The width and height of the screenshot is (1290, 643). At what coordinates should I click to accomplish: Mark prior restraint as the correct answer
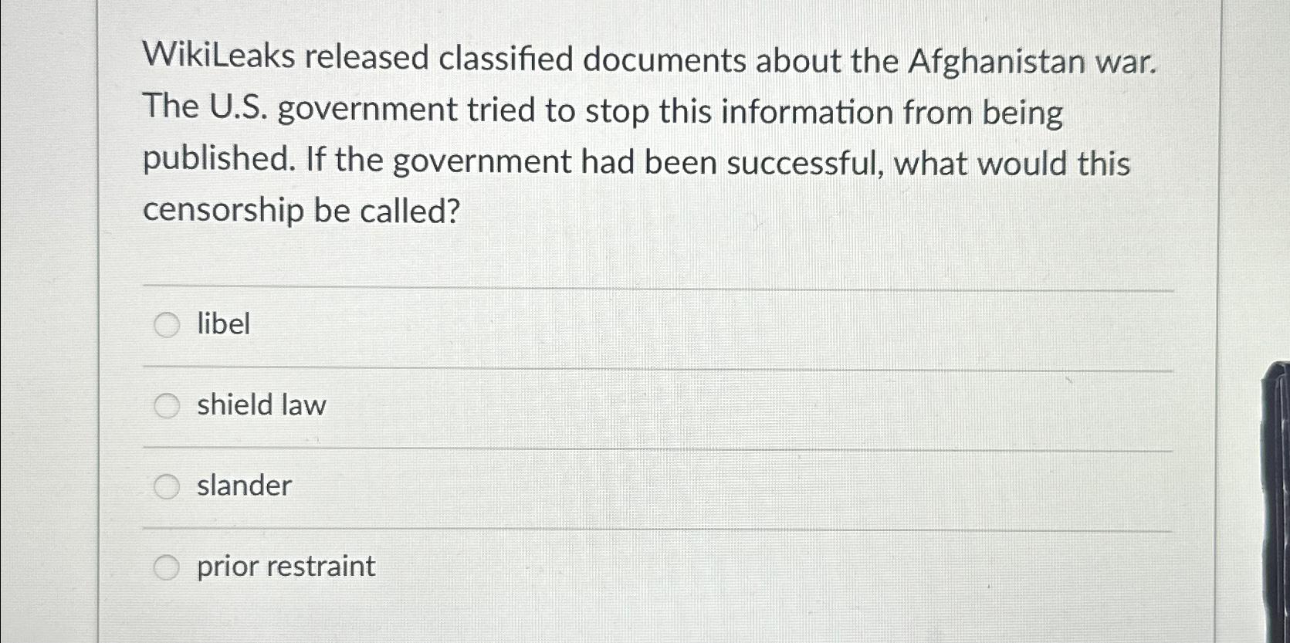(x=166, y=567)
